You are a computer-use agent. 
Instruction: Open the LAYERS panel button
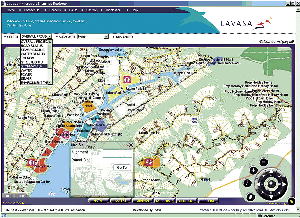[x=121, y=201]
